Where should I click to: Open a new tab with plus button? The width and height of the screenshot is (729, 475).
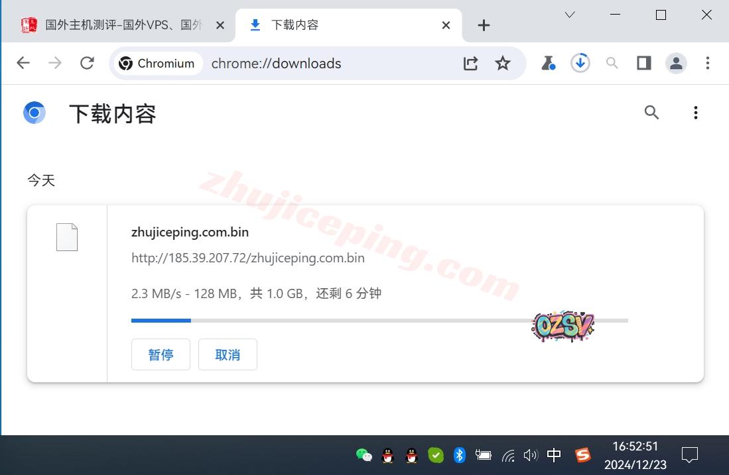tap(484, 25)
